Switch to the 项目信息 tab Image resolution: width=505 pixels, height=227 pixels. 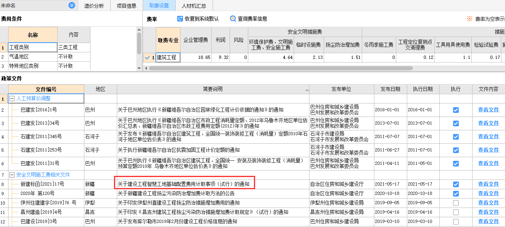(x=126, y=6)
